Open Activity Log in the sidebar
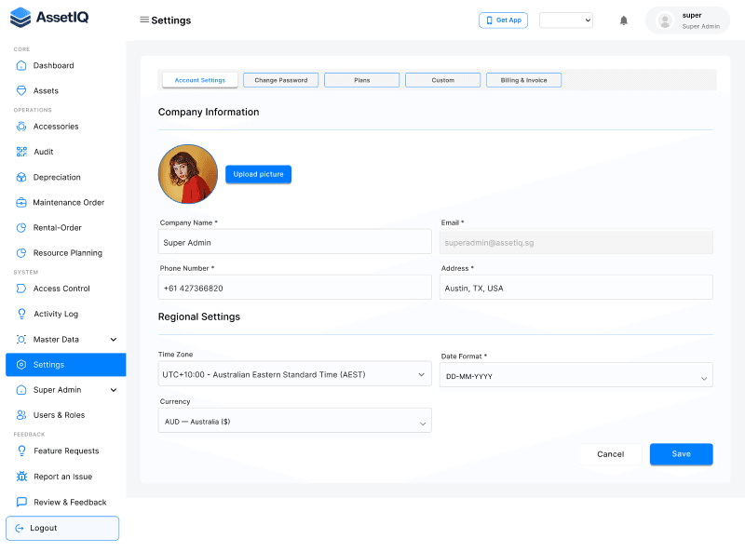Image resolution: width=745 pixels, height=552 pixels. tap(65, 314)
